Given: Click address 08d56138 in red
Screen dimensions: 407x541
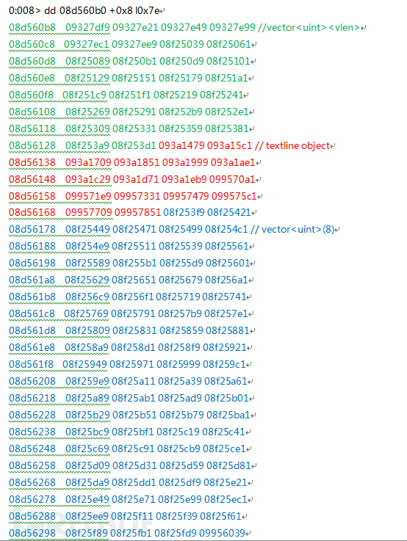Looking at the screenshot, I should (x=32, y=162).
